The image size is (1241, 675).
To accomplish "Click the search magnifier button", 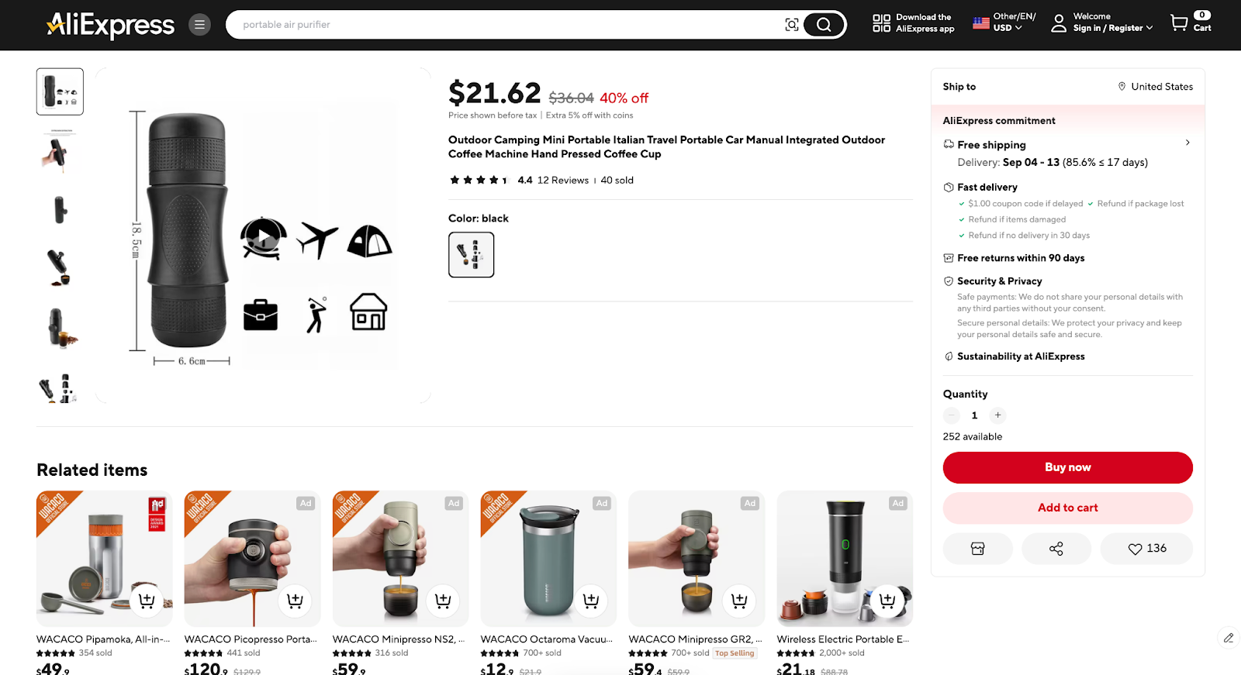I will 824,24.
